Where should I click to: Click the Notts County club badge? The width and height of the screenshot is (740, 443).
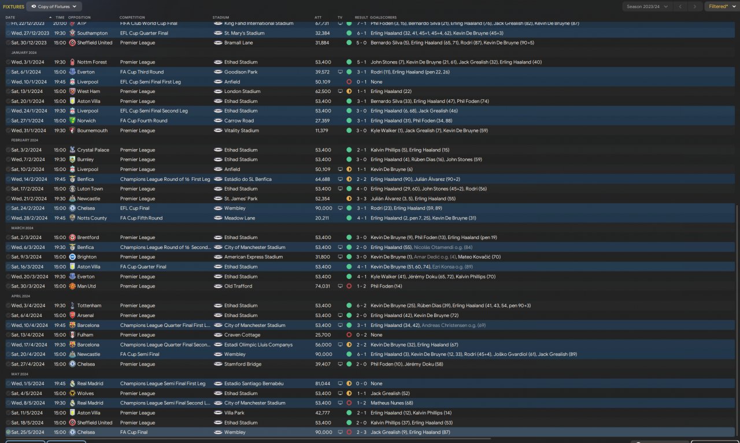tap(72, 218)
